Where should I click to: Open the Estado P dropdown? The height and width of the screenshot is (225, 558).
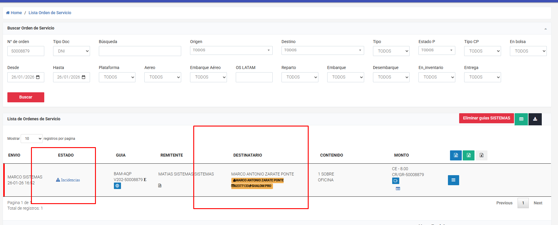coord(436,50)
